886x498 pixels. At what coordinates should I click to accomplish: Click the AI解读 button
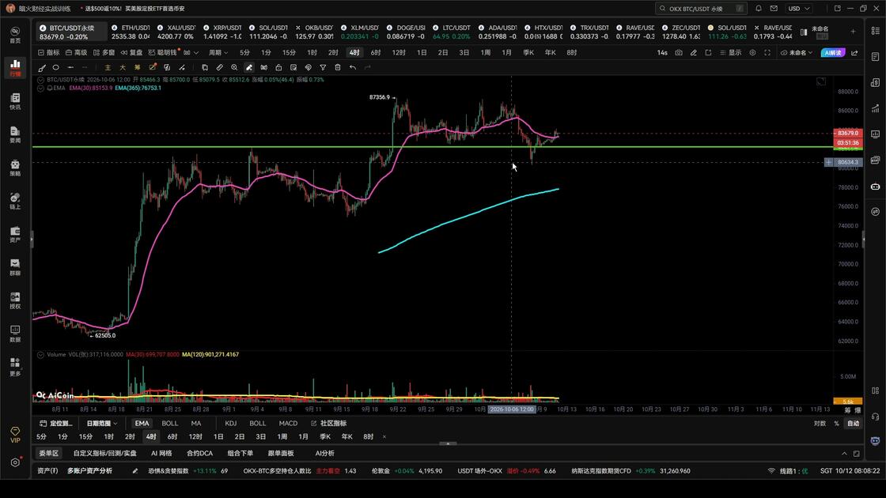[x=833, y=52]
